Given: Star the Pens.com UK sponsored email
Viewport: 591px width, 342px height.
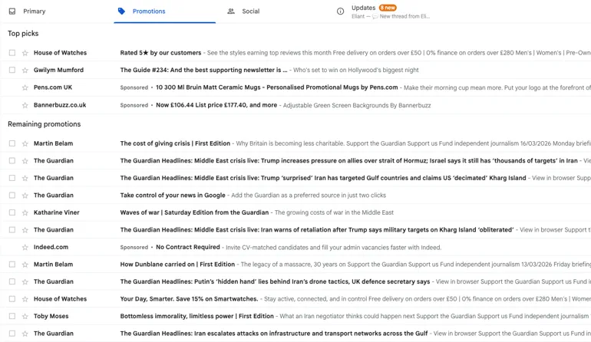Looking at the screenshot, I should point(25,87).
